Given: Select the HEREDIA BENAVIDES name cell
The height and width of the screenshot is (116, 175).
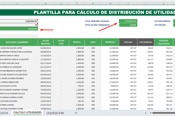Looking at the screenshot, I should 19,82.
